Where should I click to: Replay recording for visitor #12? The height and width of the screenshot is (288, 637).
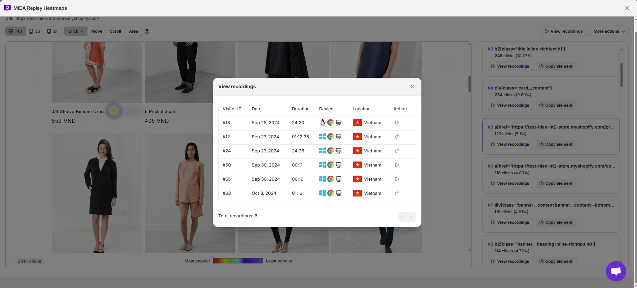coord(397,137)
